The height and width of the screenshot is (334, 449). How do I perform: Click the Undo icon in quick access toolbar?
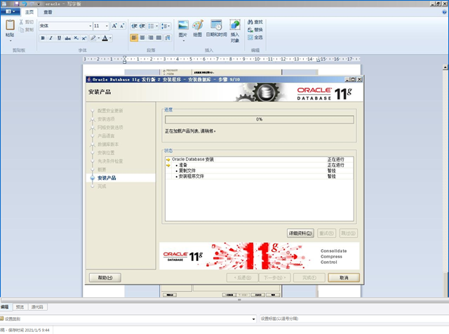click(x=25, y=4)
